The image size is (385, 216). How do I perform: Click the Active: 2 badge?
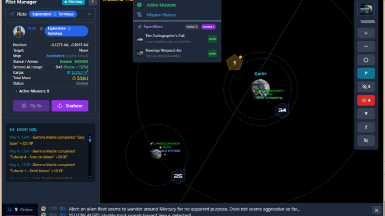[192, 26]
